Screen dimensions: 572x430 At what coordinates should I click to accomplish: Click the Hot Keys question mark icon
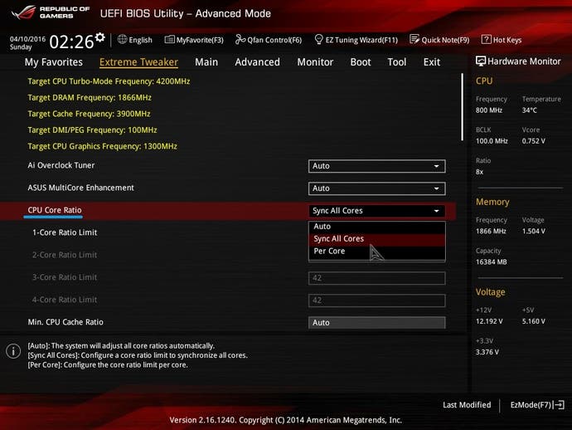[486, 40]
